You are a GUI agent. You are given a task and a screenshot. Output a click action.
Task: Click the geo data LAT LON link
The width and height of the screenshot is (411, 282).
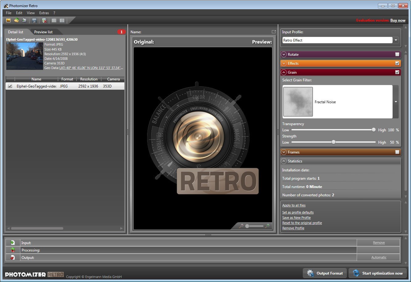click(x=91, y=68)
